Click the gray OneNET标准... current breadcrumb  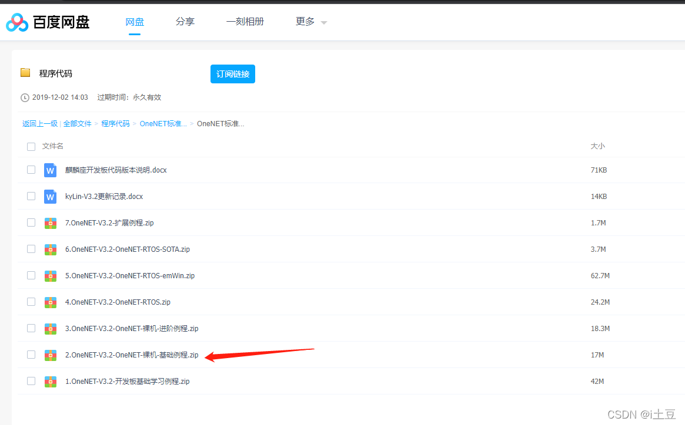[220, 124]
